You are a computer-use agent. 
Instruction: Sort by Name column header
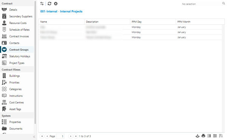pos(61,22)
